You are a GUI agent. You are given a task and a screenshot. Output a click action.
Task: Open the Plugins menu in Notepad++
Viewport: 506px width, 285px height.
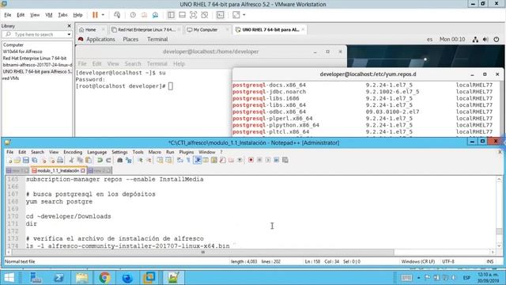click(187, 152)
